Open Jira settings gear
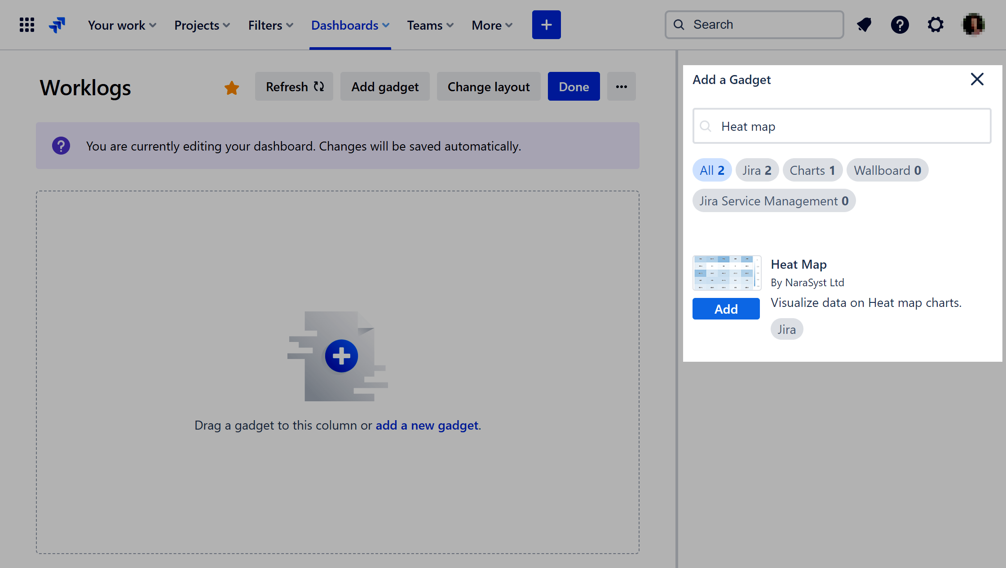This screenshot has width=1006, height=568. tap(935, 25)
